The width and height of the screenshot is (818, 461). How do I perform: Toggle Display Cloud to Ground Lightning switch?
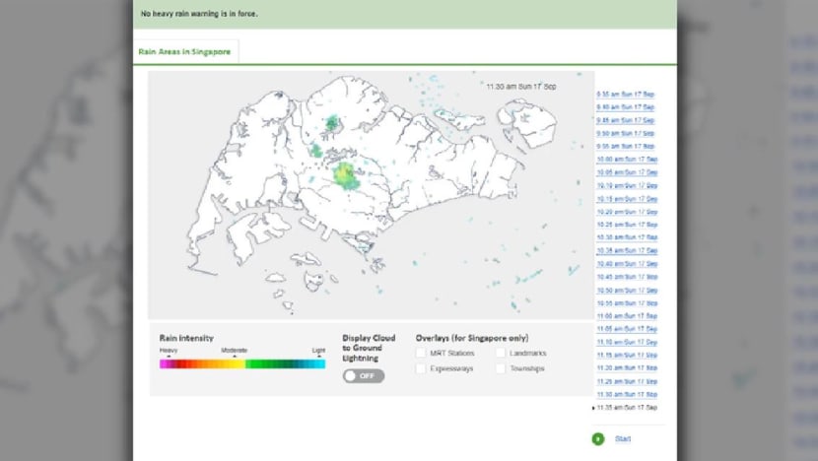click(364, 376)
